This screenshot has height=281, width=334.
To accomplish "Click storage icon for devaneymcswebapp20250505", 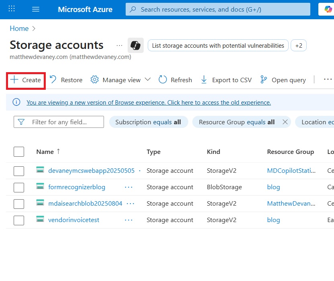I will (40, 170).
